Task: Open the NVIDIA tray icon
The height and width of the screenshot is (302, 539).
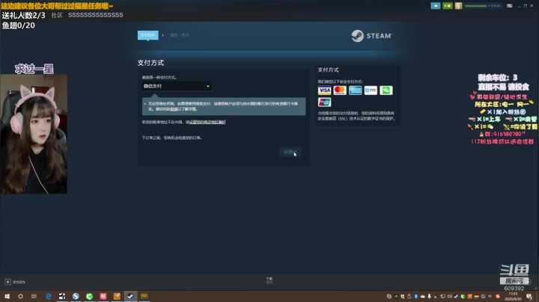Action: 396,297
